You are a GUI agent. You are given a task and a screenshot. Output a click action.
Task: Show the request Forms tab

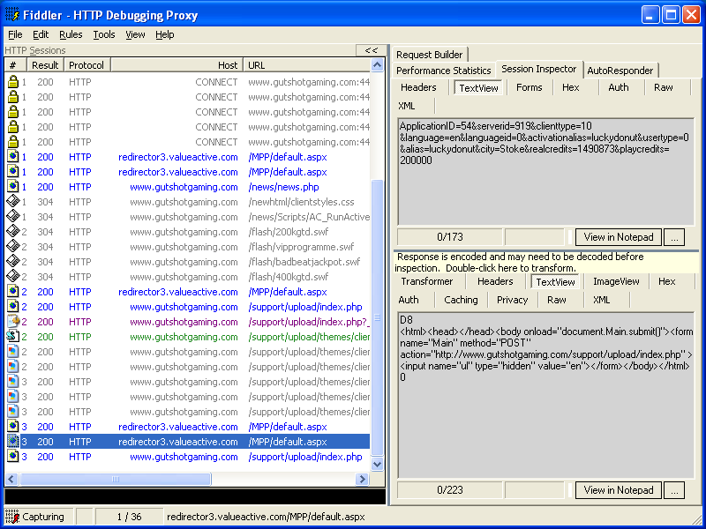pyautogui.click(x=529, y=87)
